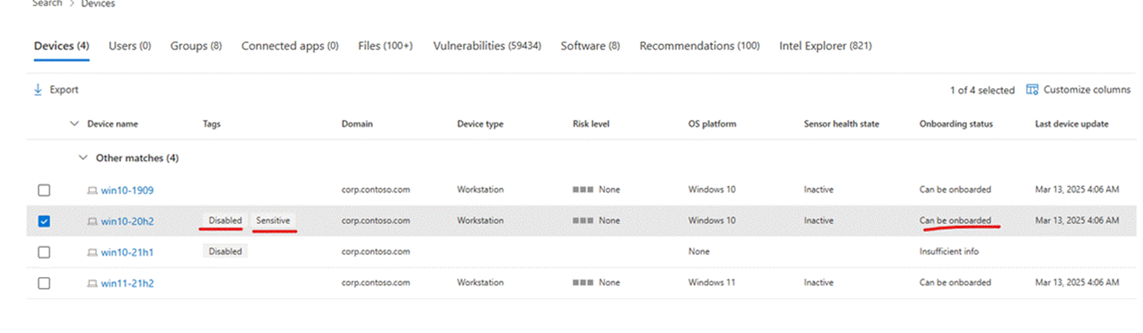
Task: Select the win11-21h2 checkbox
Action: click(x=44, y=283)
